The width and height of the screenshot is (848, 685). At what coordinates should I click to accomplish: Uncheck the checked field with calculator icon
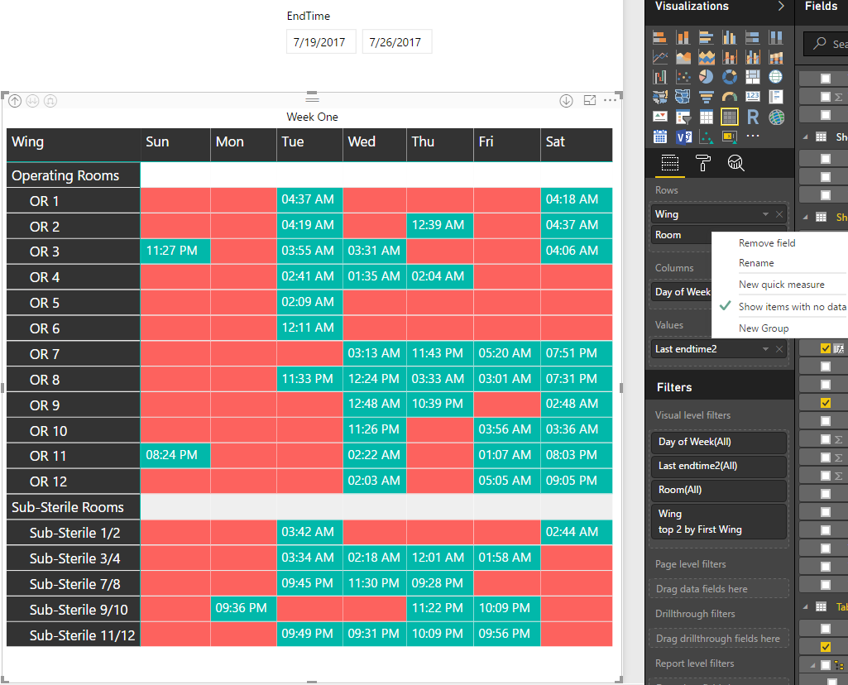pyautogui.click(x=826, y=348)
